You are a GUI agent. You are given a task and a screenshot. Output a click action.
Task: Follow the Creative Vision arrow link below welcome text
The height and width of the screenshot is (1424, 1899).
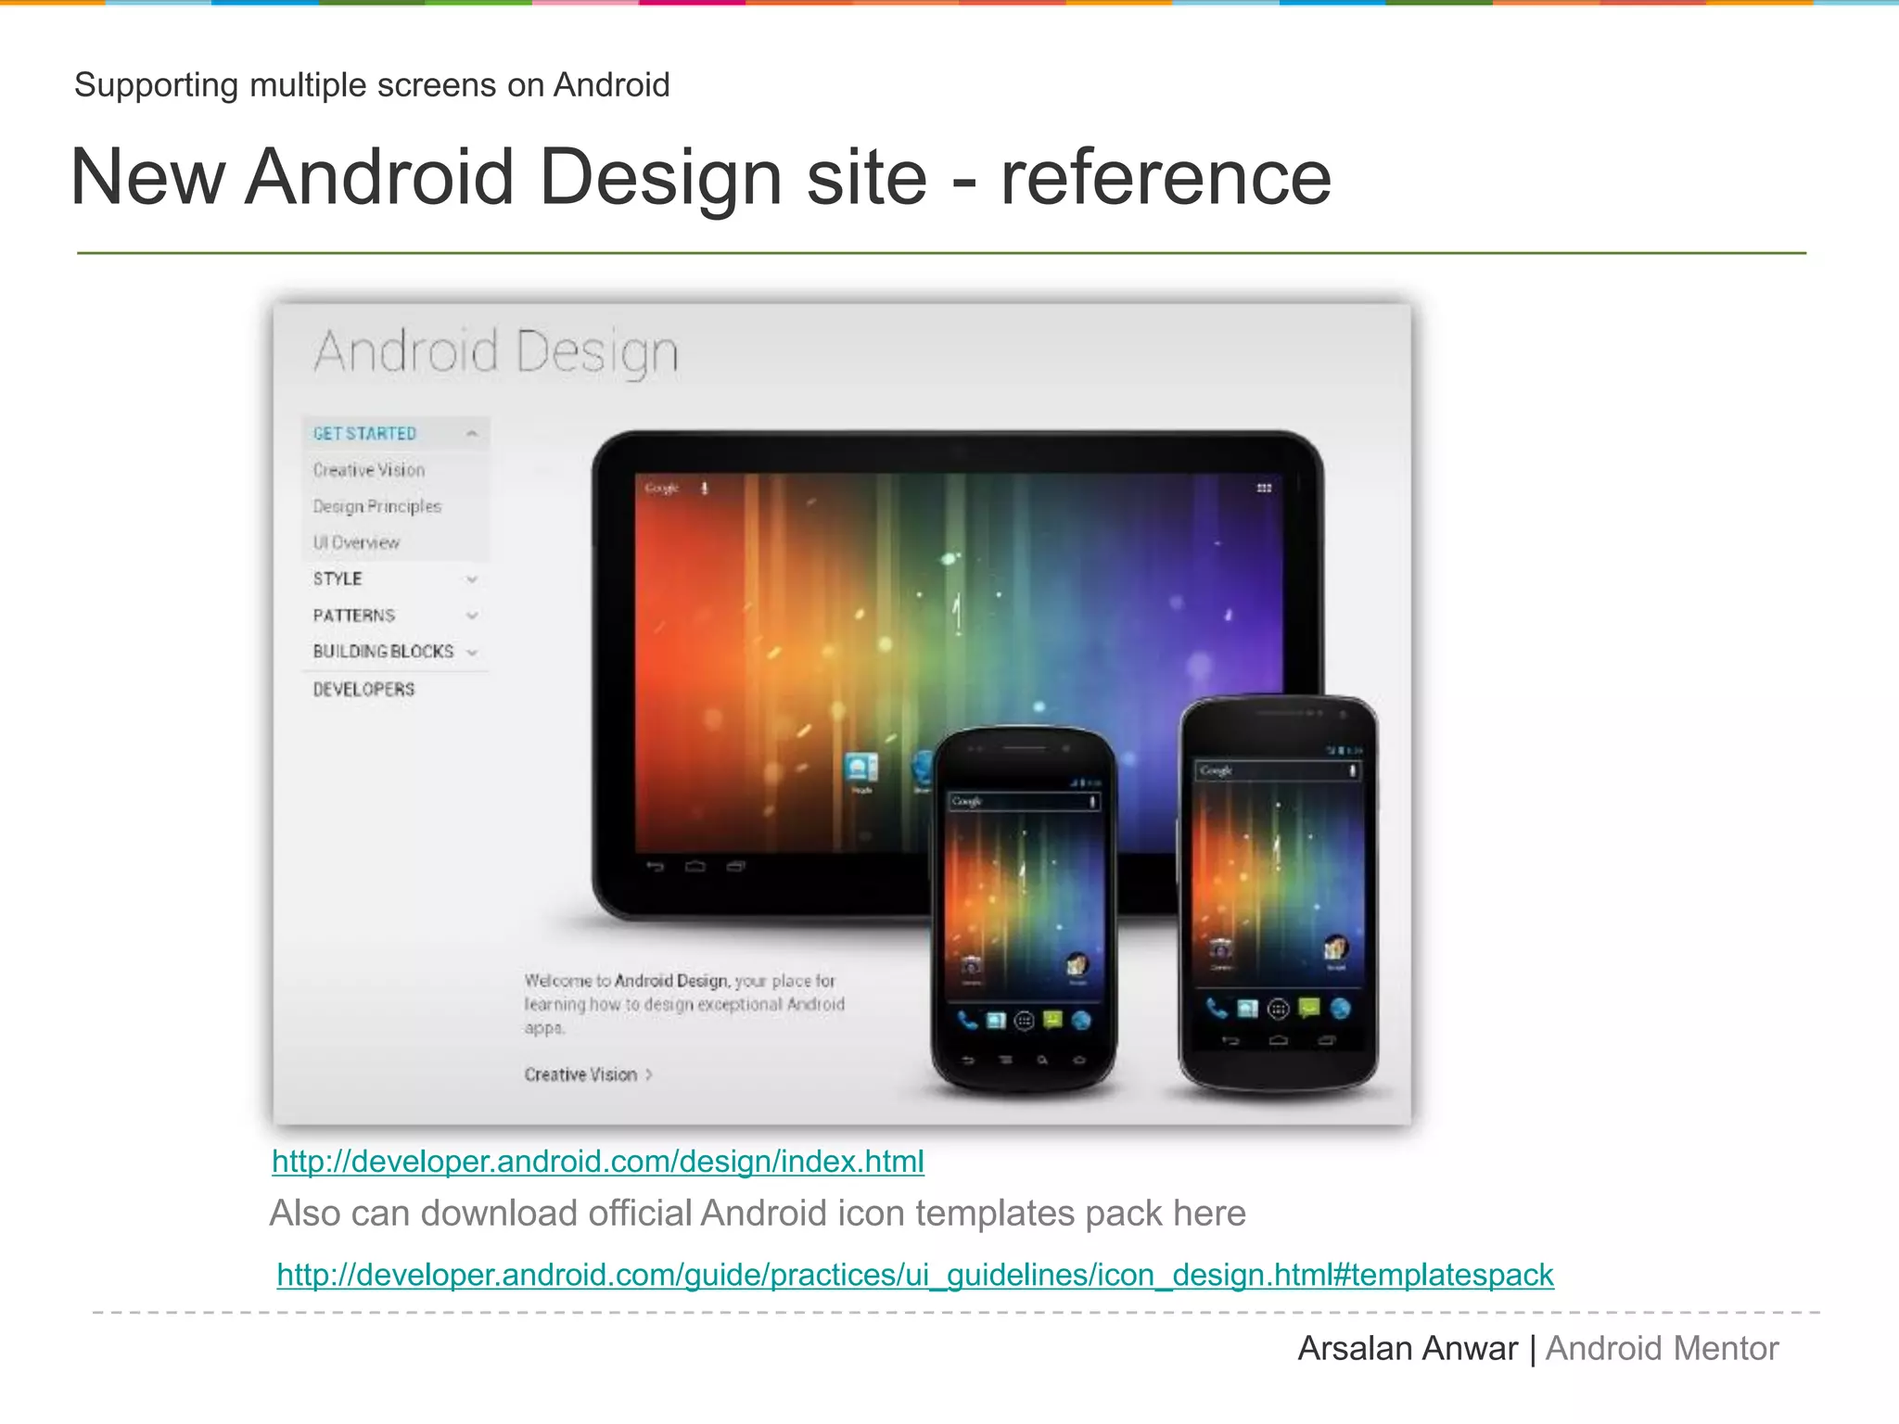pos(589,1074)
